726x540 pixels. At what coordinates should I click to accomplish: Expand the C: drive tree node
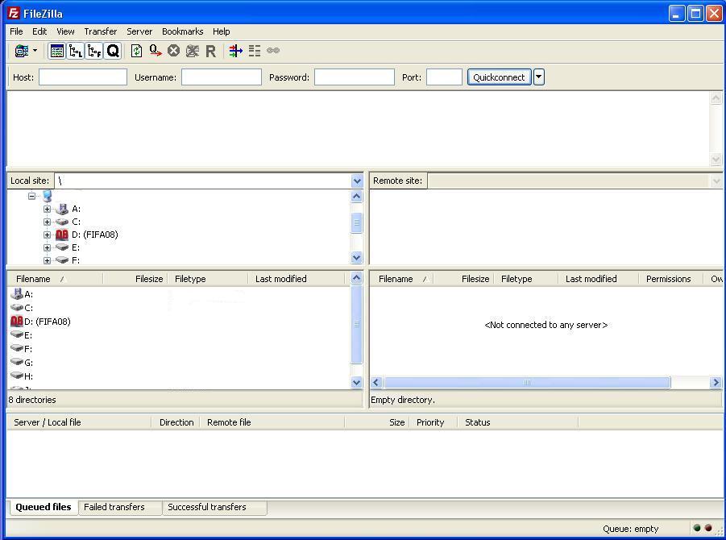(x=47, y=222)
